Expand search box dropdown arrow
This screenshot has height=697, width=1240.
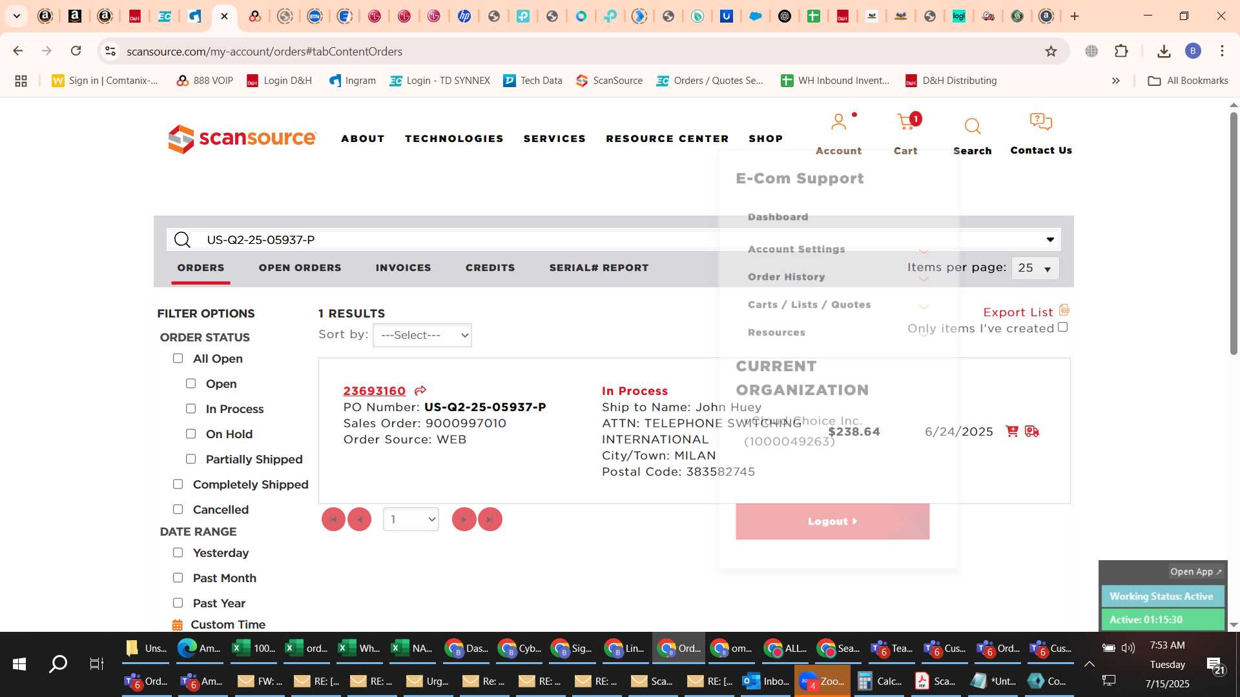[x=1051, y=239]
